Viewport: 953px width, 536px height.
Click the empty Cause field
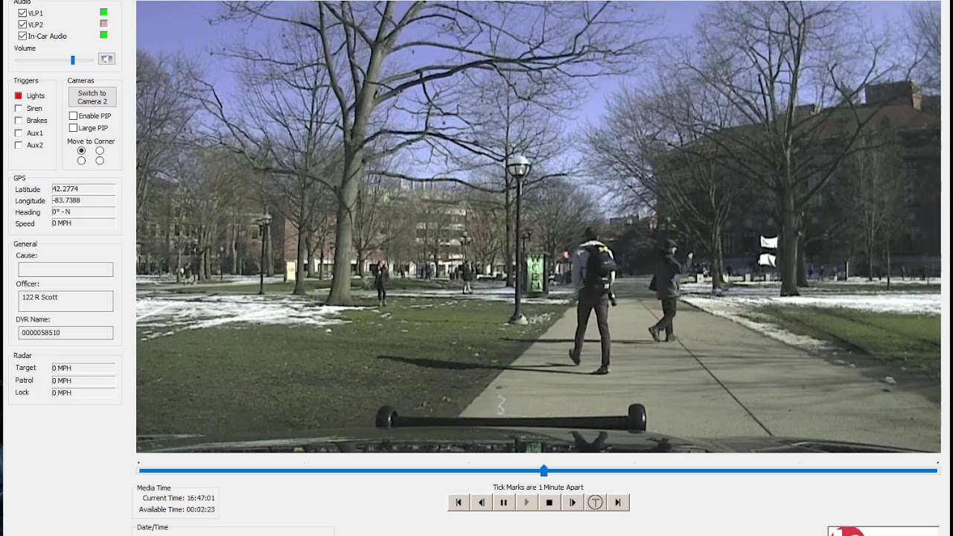(66, 269)
